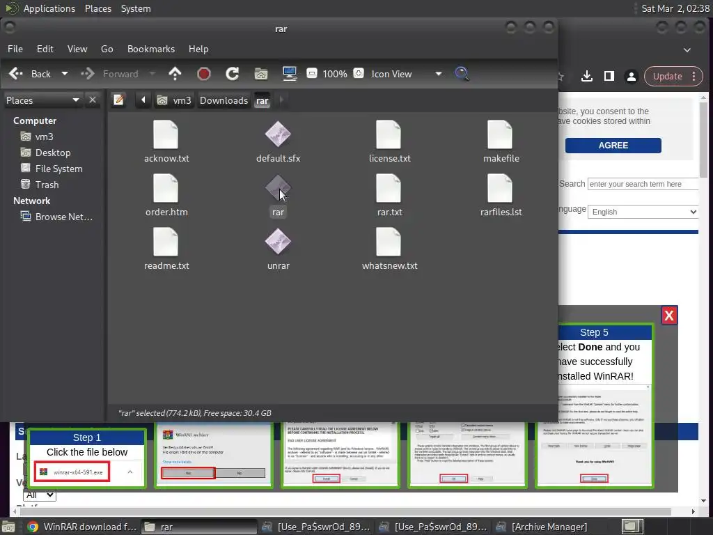Open the Edit menu

[45, 49]
